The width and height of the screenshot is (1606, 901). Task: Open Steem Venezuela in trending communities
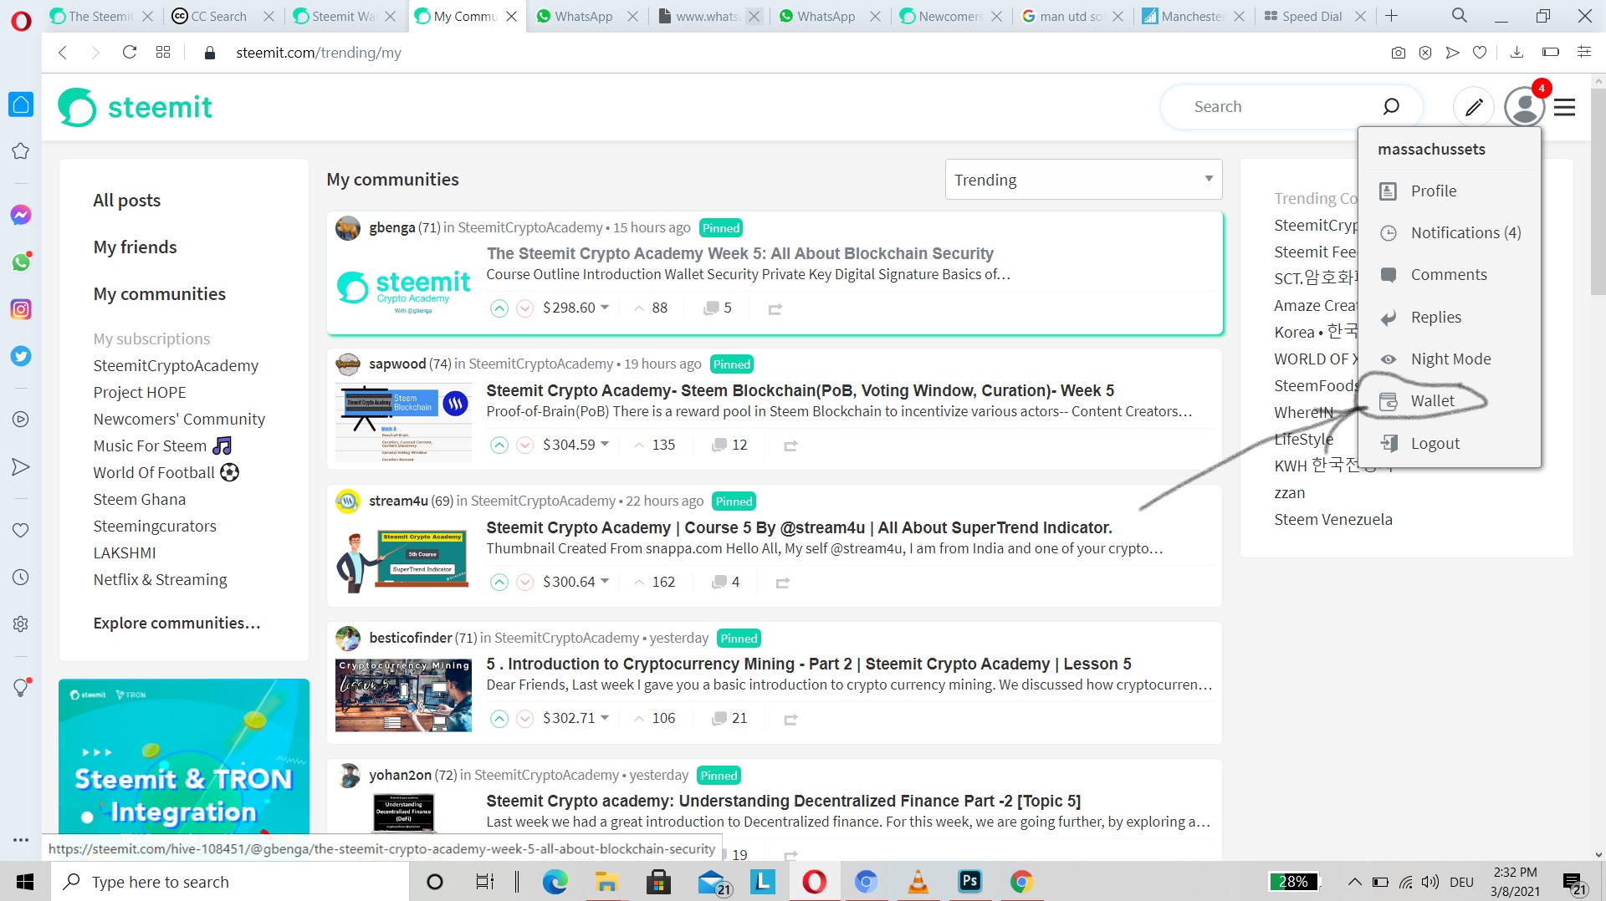pos(1333,520)
